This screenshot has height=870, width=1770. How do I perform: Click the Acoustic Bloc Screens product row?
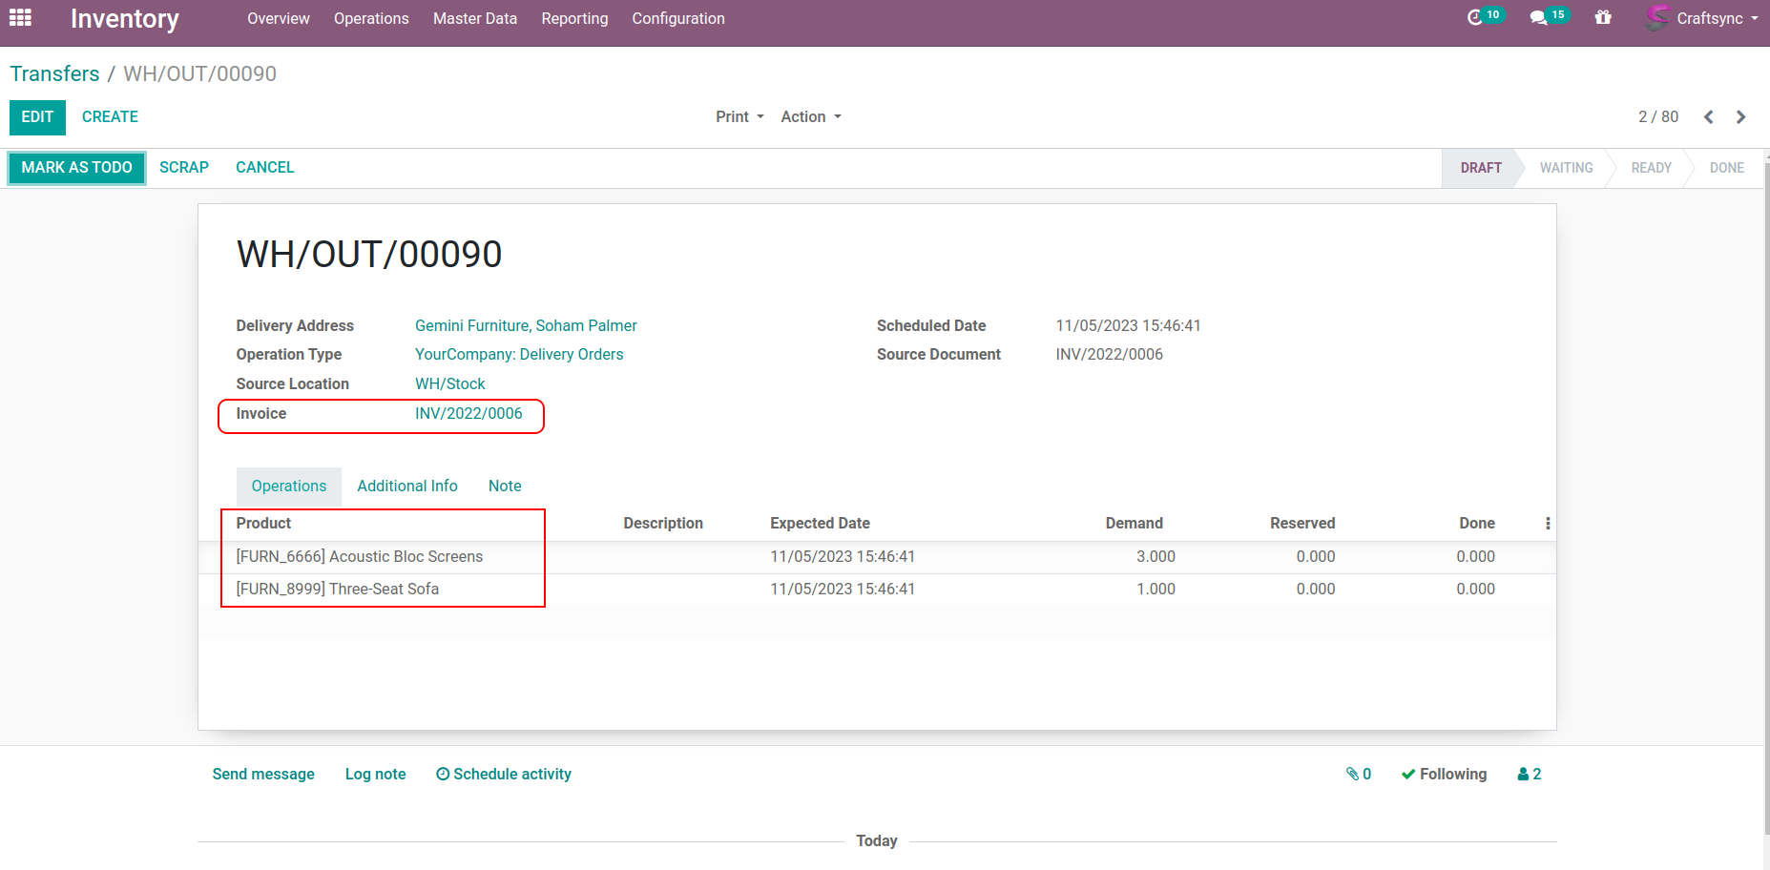click(360, 557)
